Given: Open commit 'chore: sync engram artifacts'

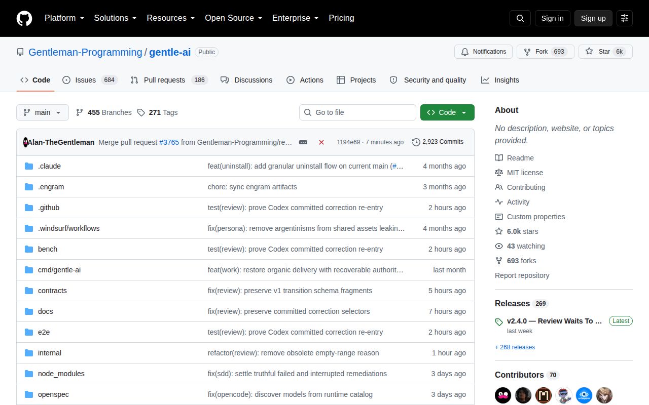Looking at the screenshot, I should [x=253, y=187].
